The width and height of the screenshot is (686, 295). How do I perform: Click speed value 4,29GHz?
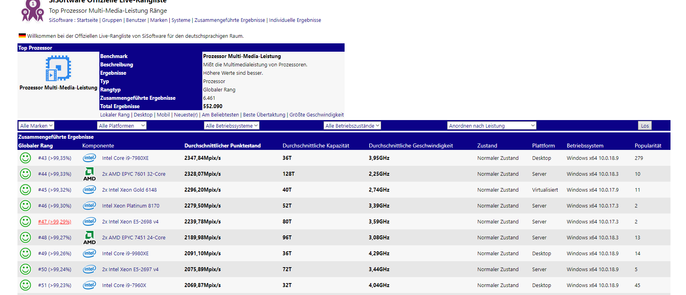point(379,254)
